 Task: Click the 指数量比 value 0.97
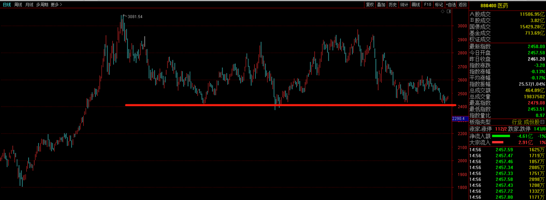[x=540, y=116]
